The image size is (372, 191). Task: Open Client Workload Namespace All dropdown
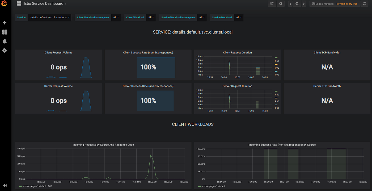(x=116, y=18)
